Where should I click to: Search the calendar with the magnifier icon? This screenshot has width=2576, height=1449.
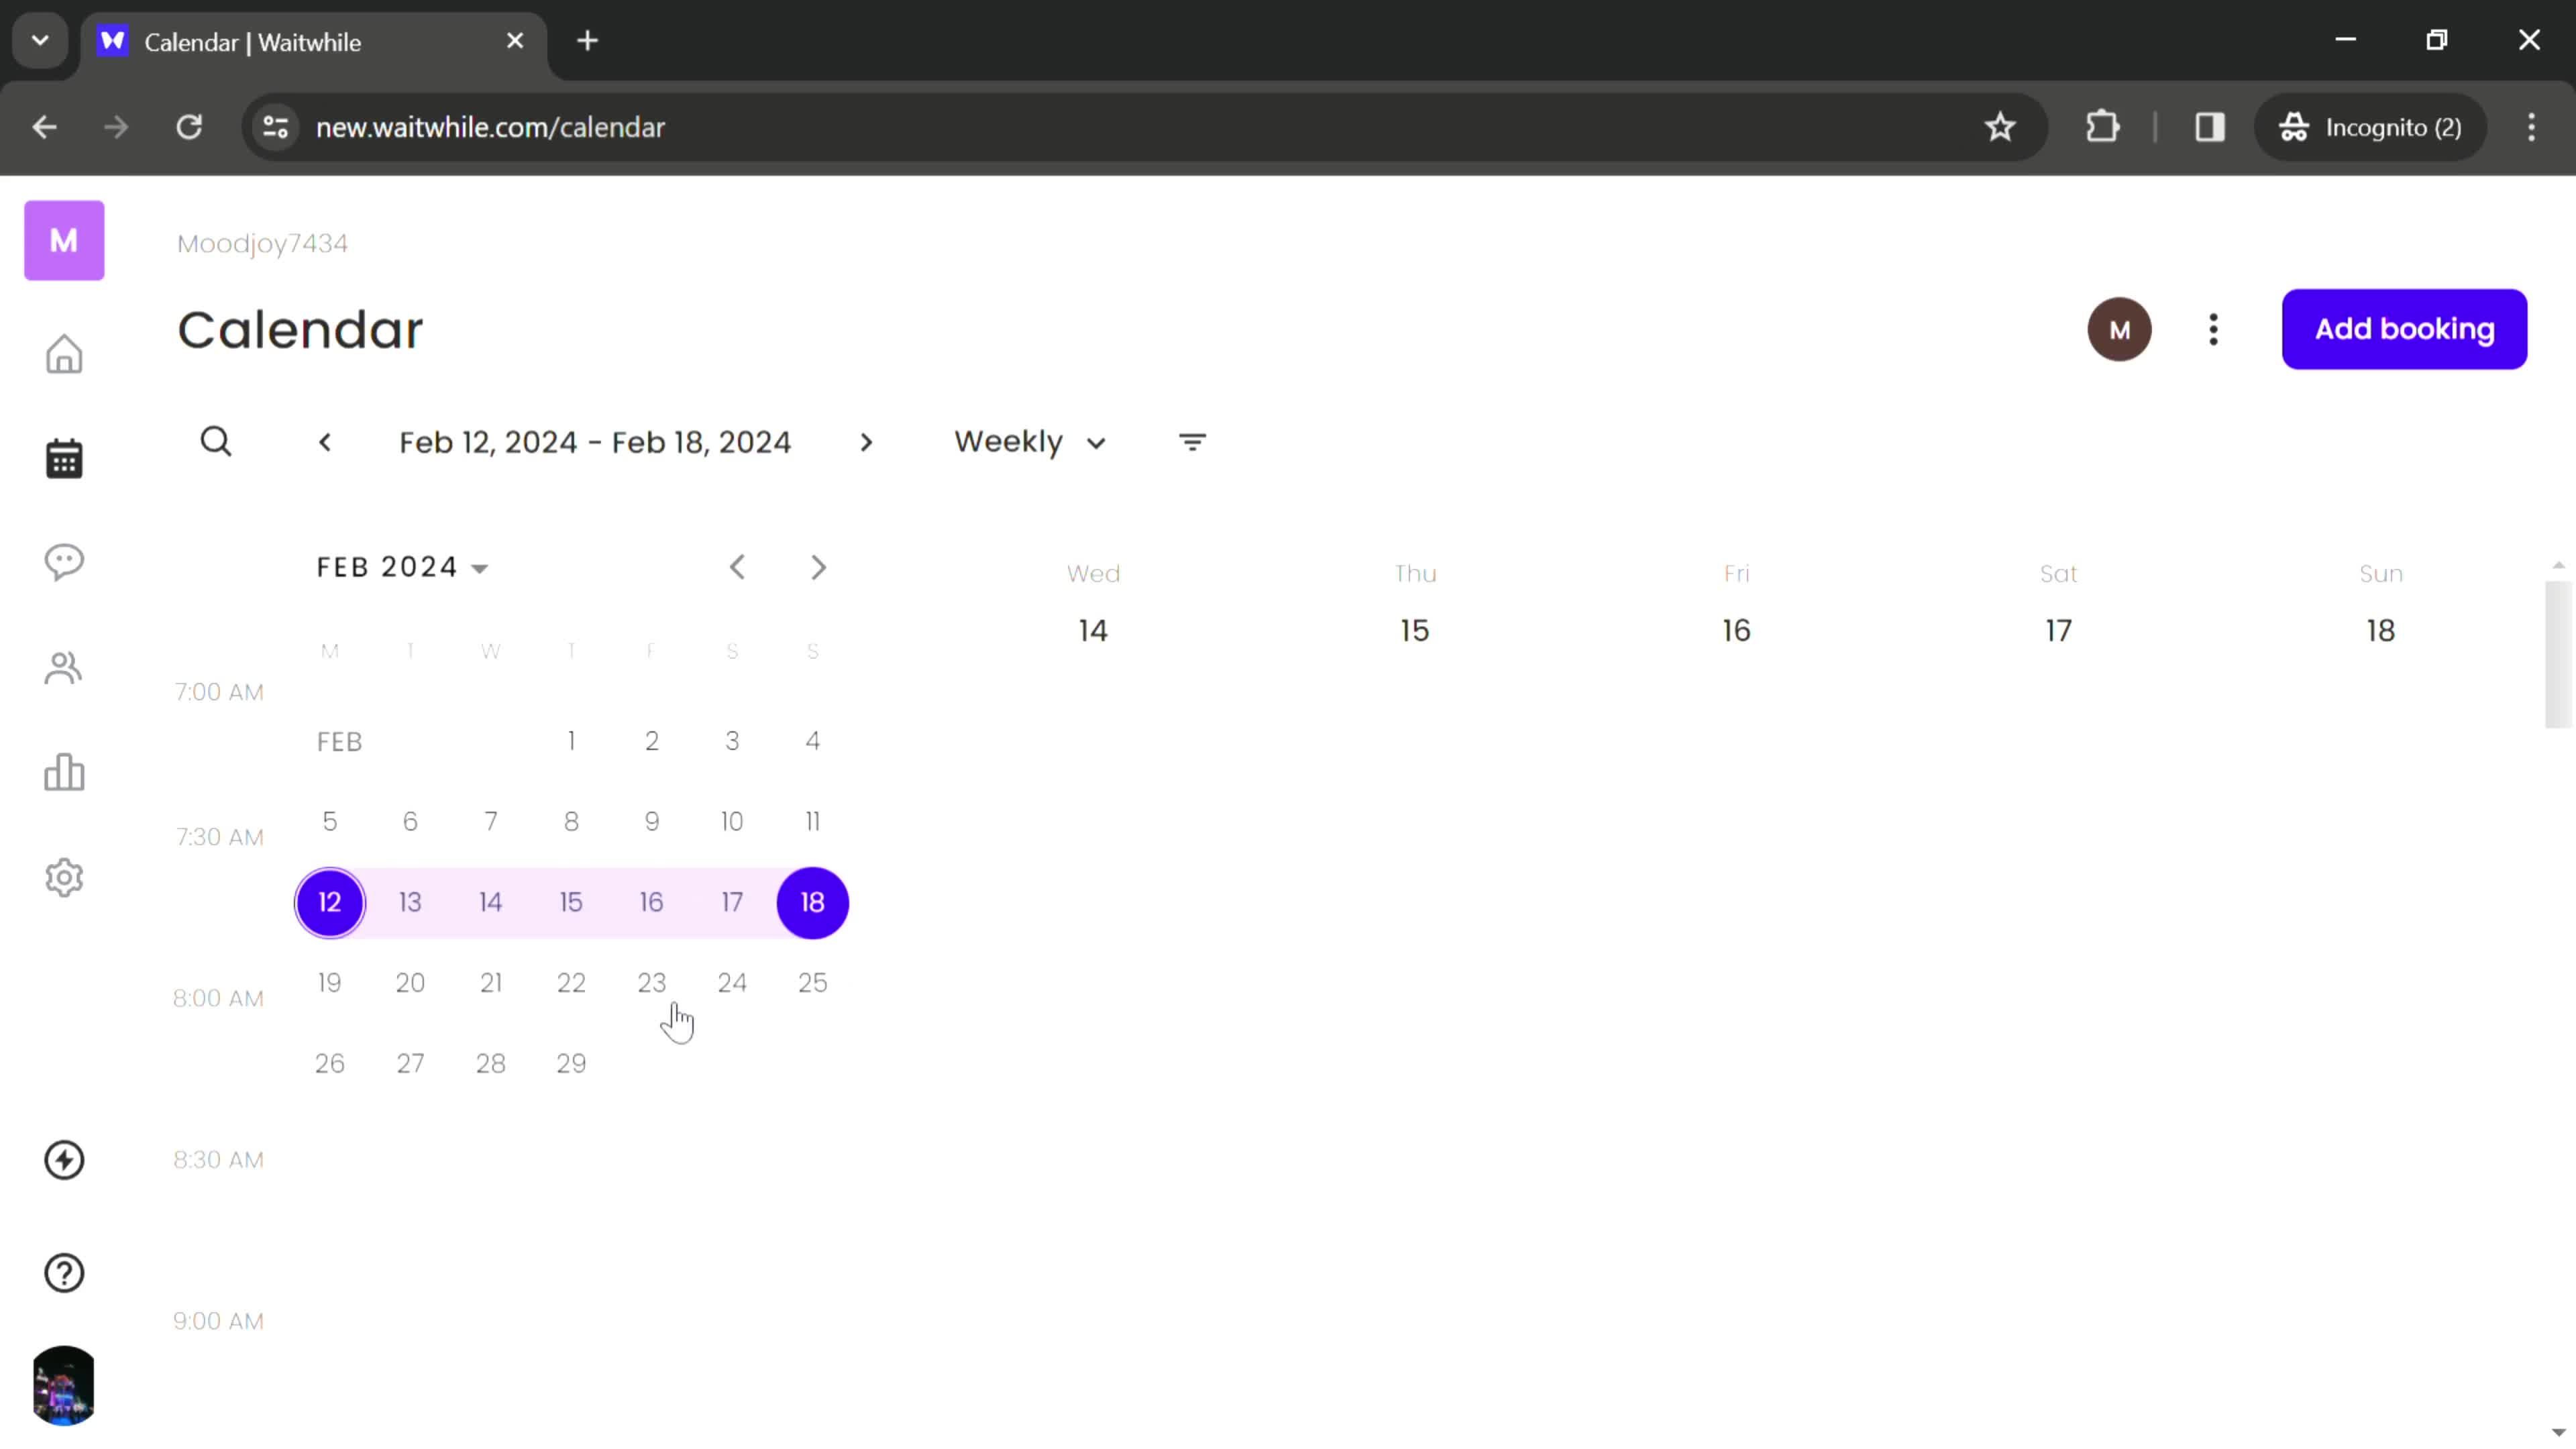216,441
